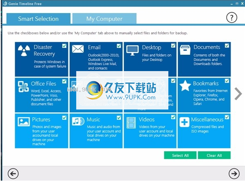245x181 pixels.
Task: Uncheck the Music checkbox
Action: coord(119,118)
